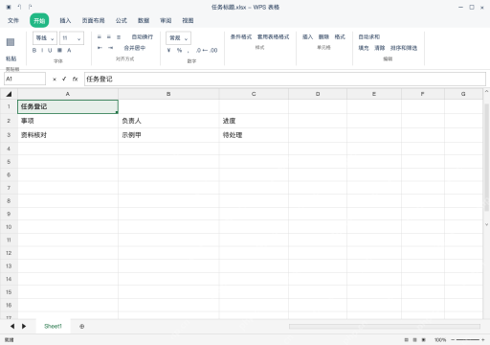Viewport: 490px width, 345px height.
Task: Click the align left icon
Action: [x=100, y=37]
